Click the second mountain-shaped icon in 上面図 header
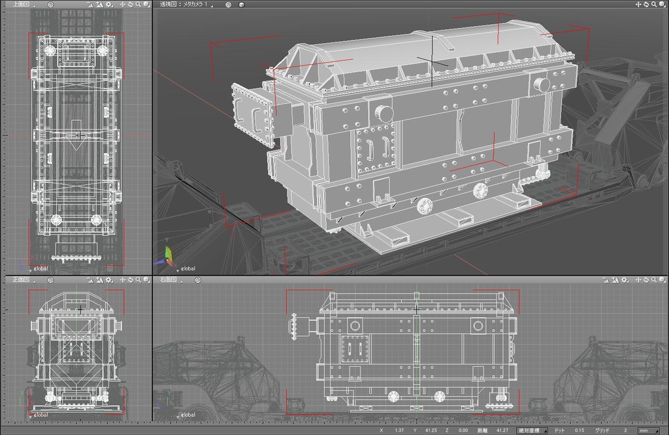The height and width of the screenshot is (435, 669). (99, 5)
